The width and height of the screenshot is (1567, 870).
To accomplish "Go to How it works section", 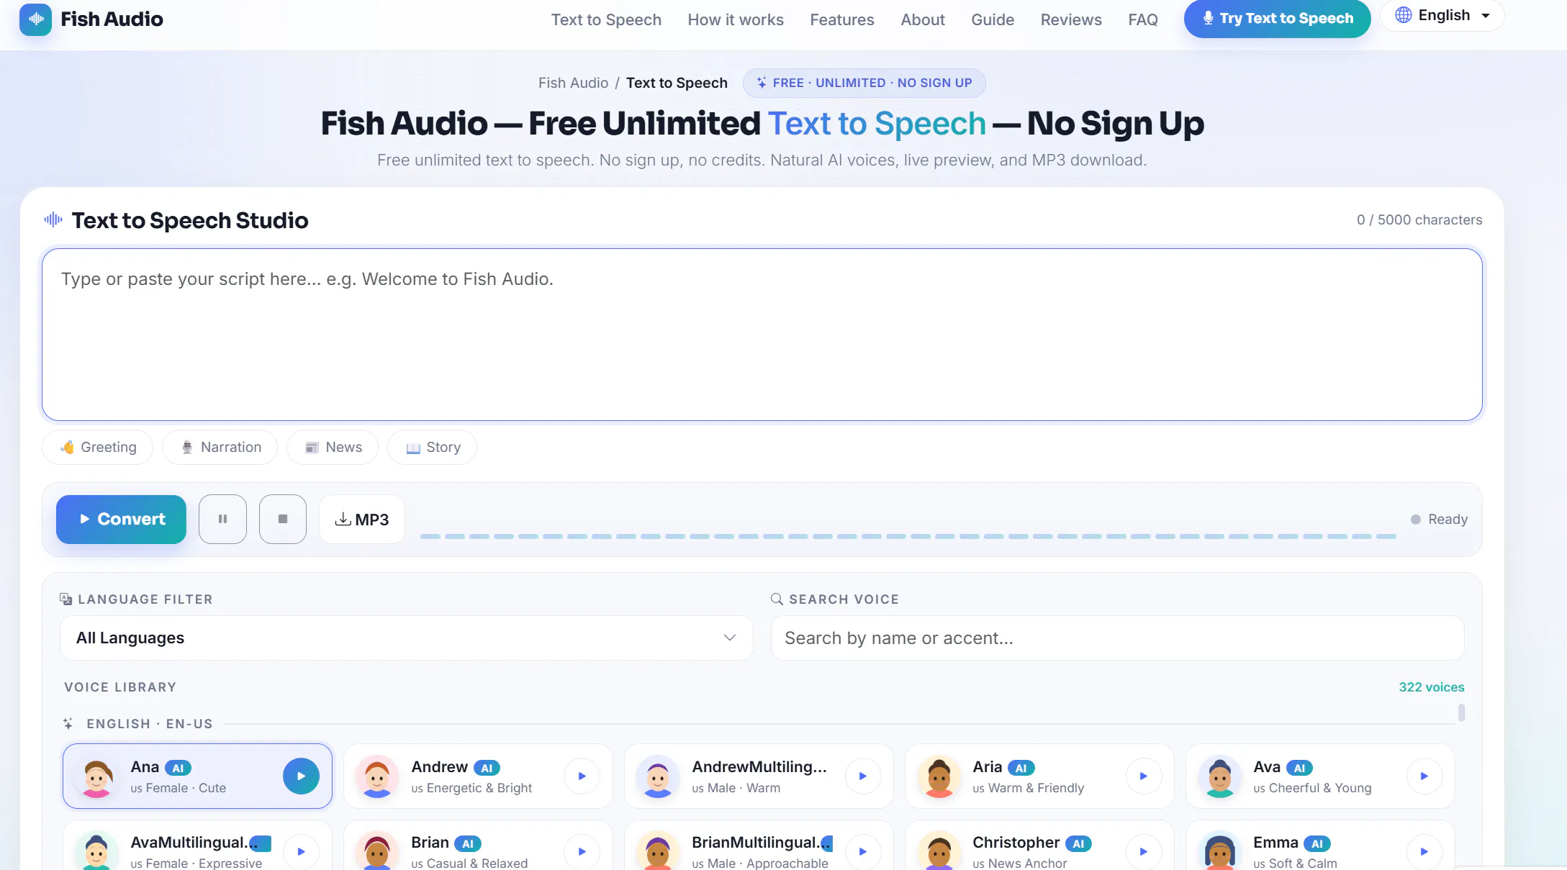I will pos(736,19).
